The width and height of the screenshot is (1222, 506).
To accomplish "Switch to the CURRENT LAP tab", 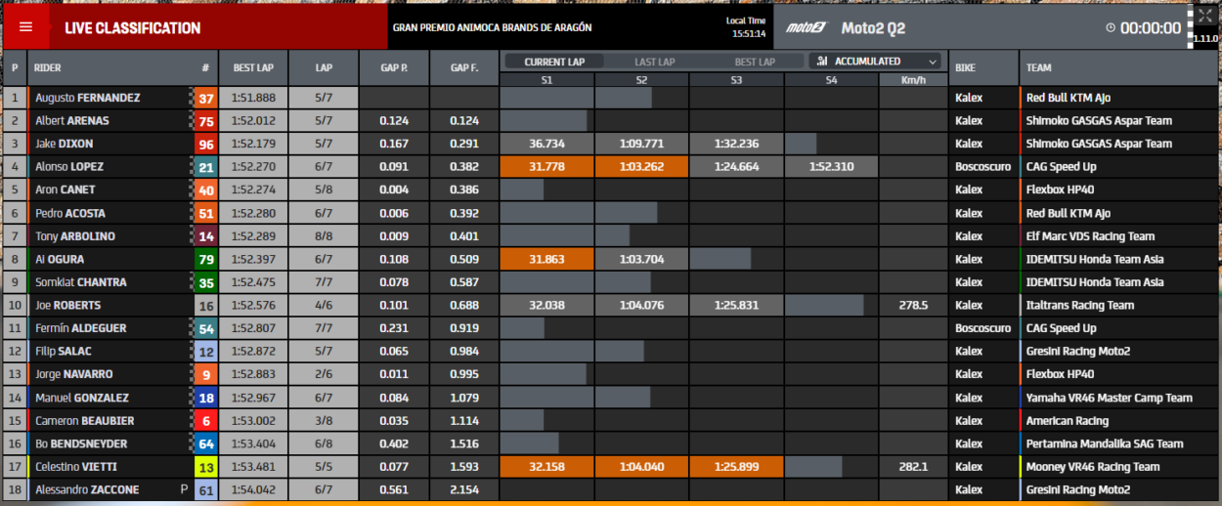I will click(x=554, y=62).
